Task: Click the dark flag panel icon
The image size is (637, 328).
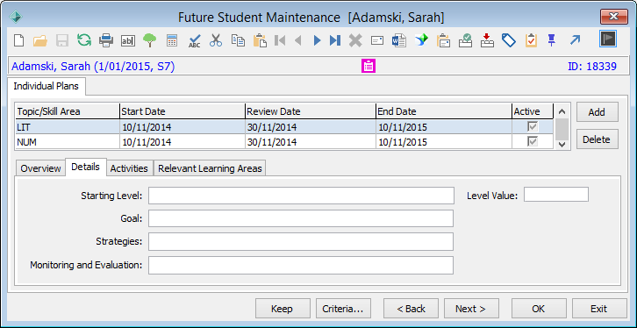Action: pos(608,39)
